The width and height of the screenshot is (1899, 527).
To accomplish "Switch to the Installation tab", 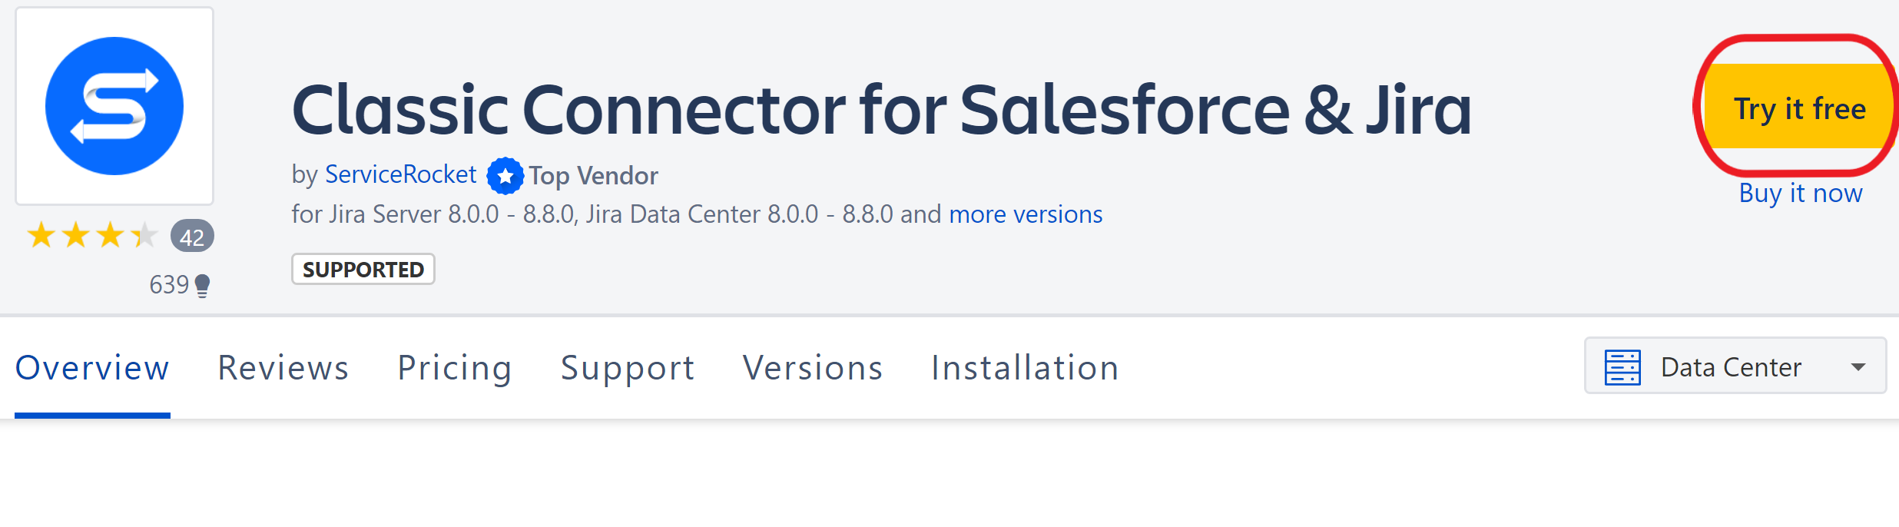I will coord(1025,368).
